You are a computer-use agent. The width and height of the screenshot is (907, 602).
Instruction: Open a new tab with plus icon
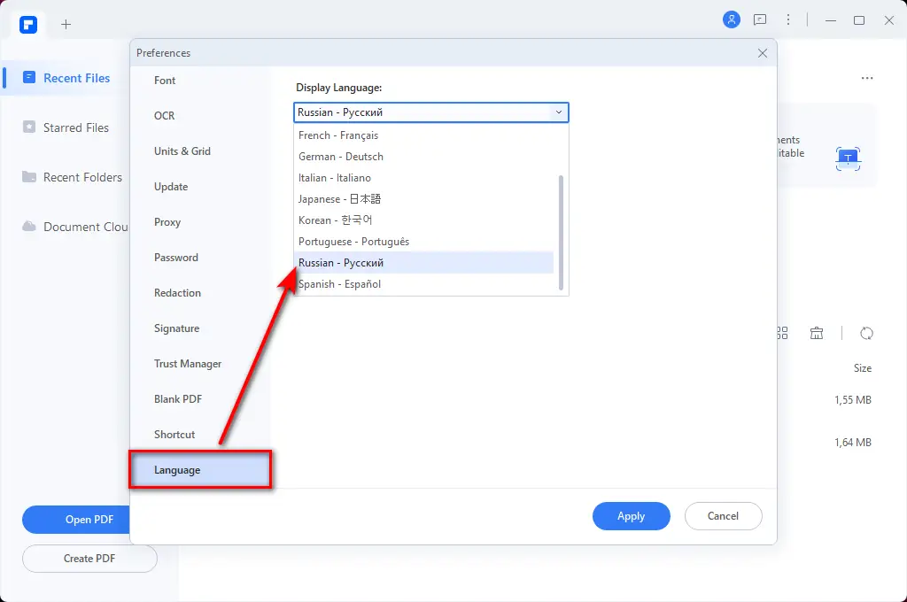(66, 24)
